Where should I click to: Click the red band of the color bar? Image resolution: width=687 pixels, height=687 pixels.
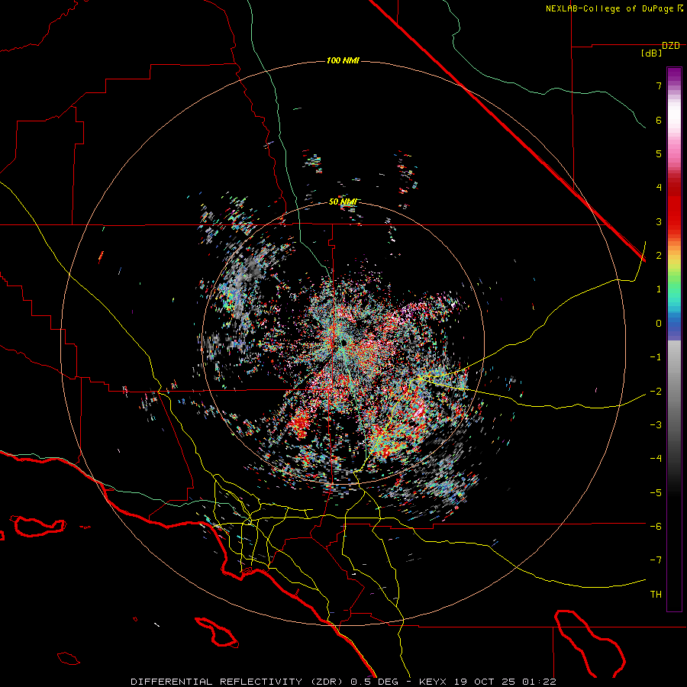coord(674,211)
